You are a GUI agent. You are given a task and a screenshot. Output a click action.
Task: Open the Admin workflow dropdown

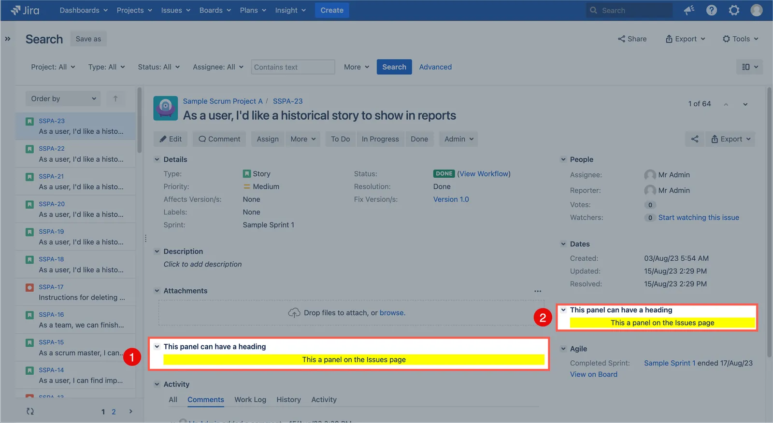(458, 139)
